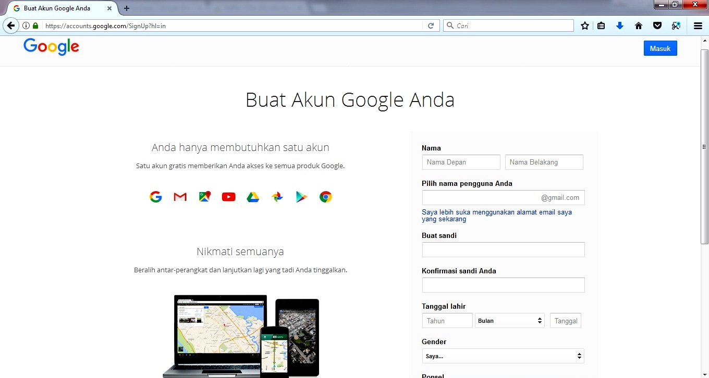This screenshot has width=709, height=378.
Task: Click the link to use existing email address
Action: click(496, 215)
